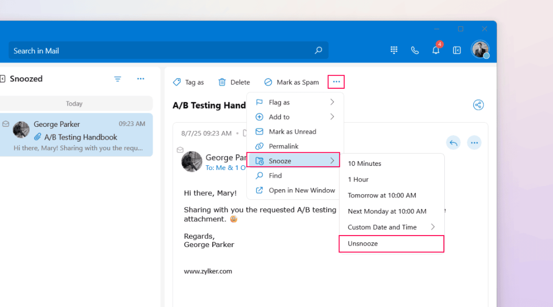Screen dimensions: 553x307
Task: Open the toolbar more actions ellipsis
Action: [x=336, y=82]
